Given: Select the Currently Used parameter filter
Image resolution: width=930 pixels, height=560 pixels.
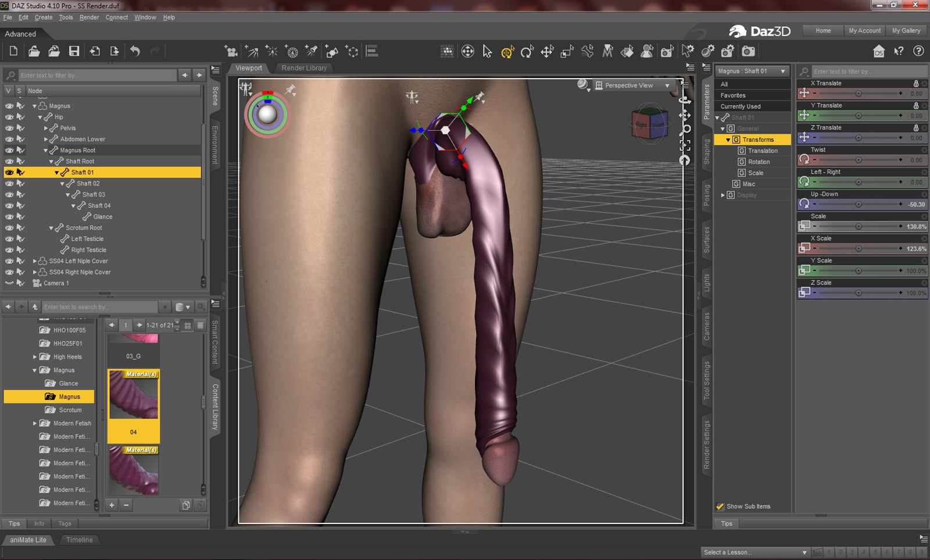Looking at the screenshot, I should point(753,106).
